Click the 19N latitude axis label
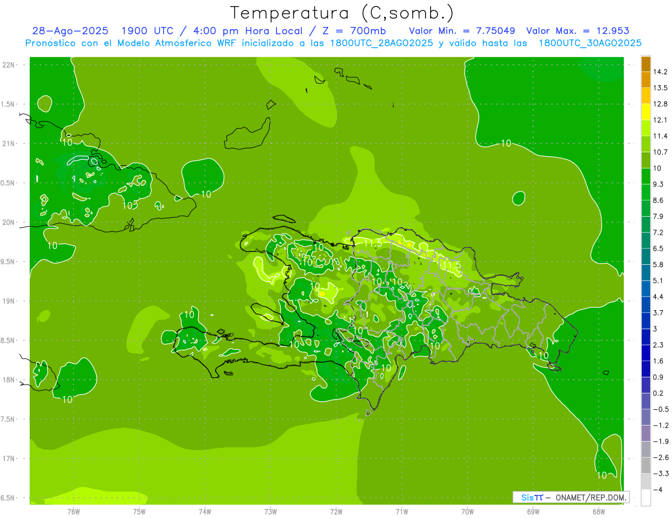 coord(9,301)
